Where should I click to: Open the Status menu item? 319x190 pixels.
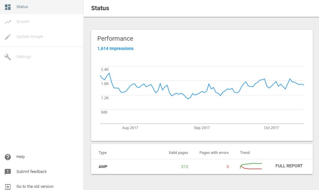(x=41, y=7)
